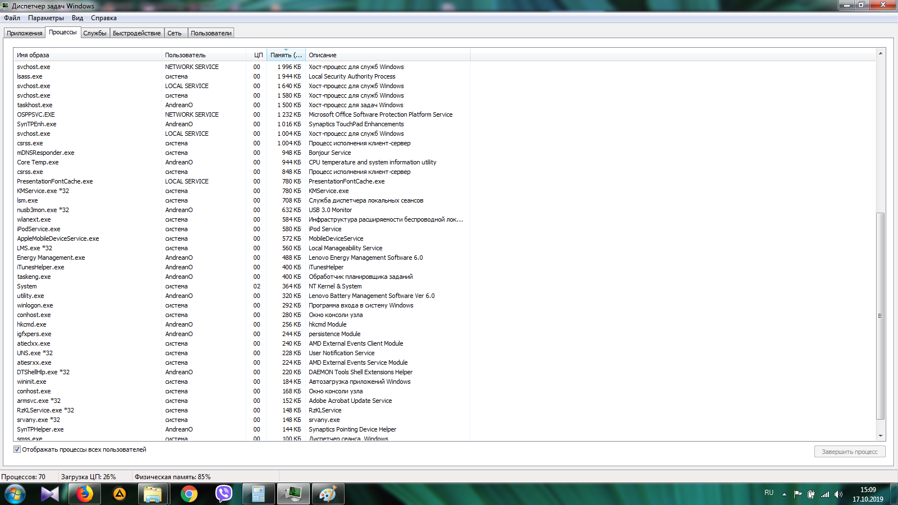Open the Параметры menu
The height and width of the screenshot is (505, 898).
pos(46,18)
